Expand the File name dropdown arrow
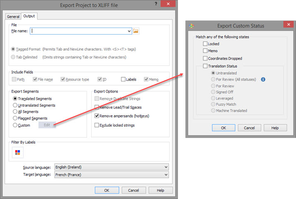This screenshot has height=199, width=296. point(129,31)
